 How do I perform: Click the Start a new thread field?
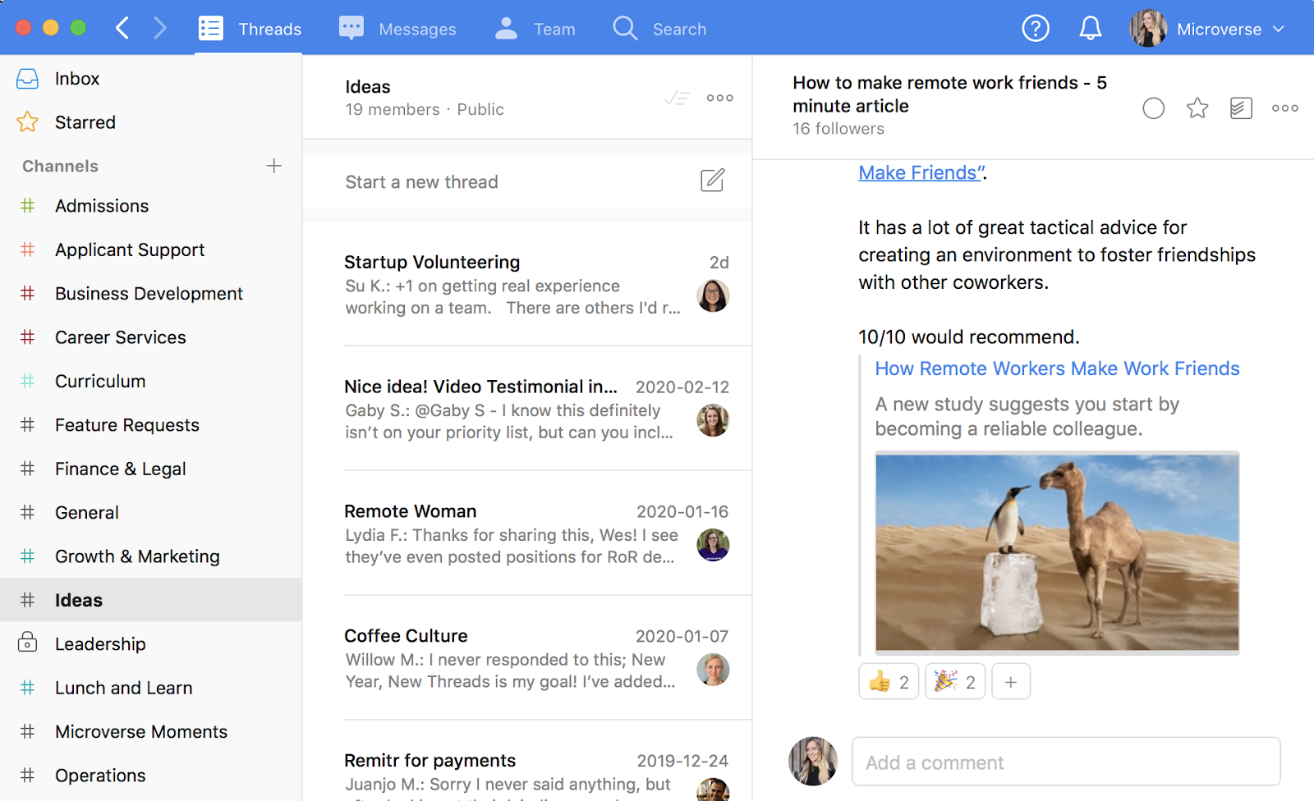(527, 181)
